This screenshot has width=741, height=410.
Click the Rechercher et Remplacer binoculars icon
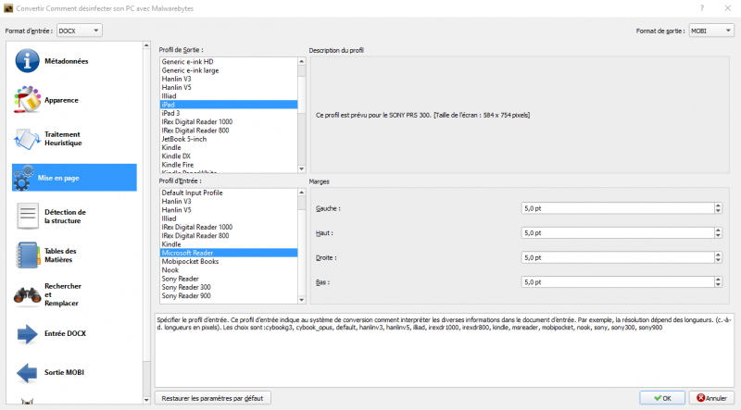[26, 294]
